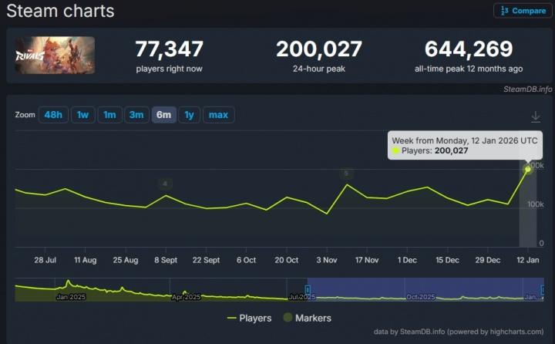This screenshot has height=344, width=555.
Task: Select the 1w zoom range
Action: 82,115
